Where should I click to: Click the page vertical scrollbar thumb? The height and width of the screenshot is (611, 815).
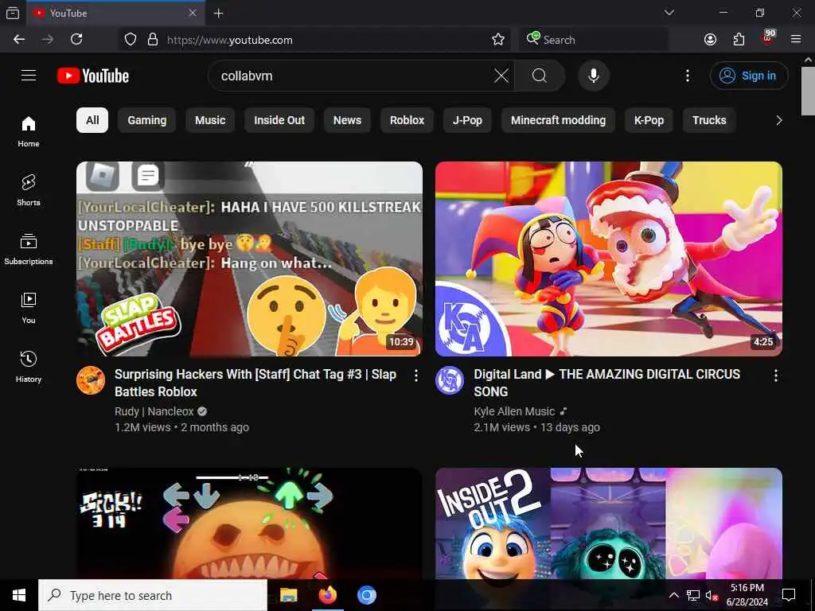(808, 91)
